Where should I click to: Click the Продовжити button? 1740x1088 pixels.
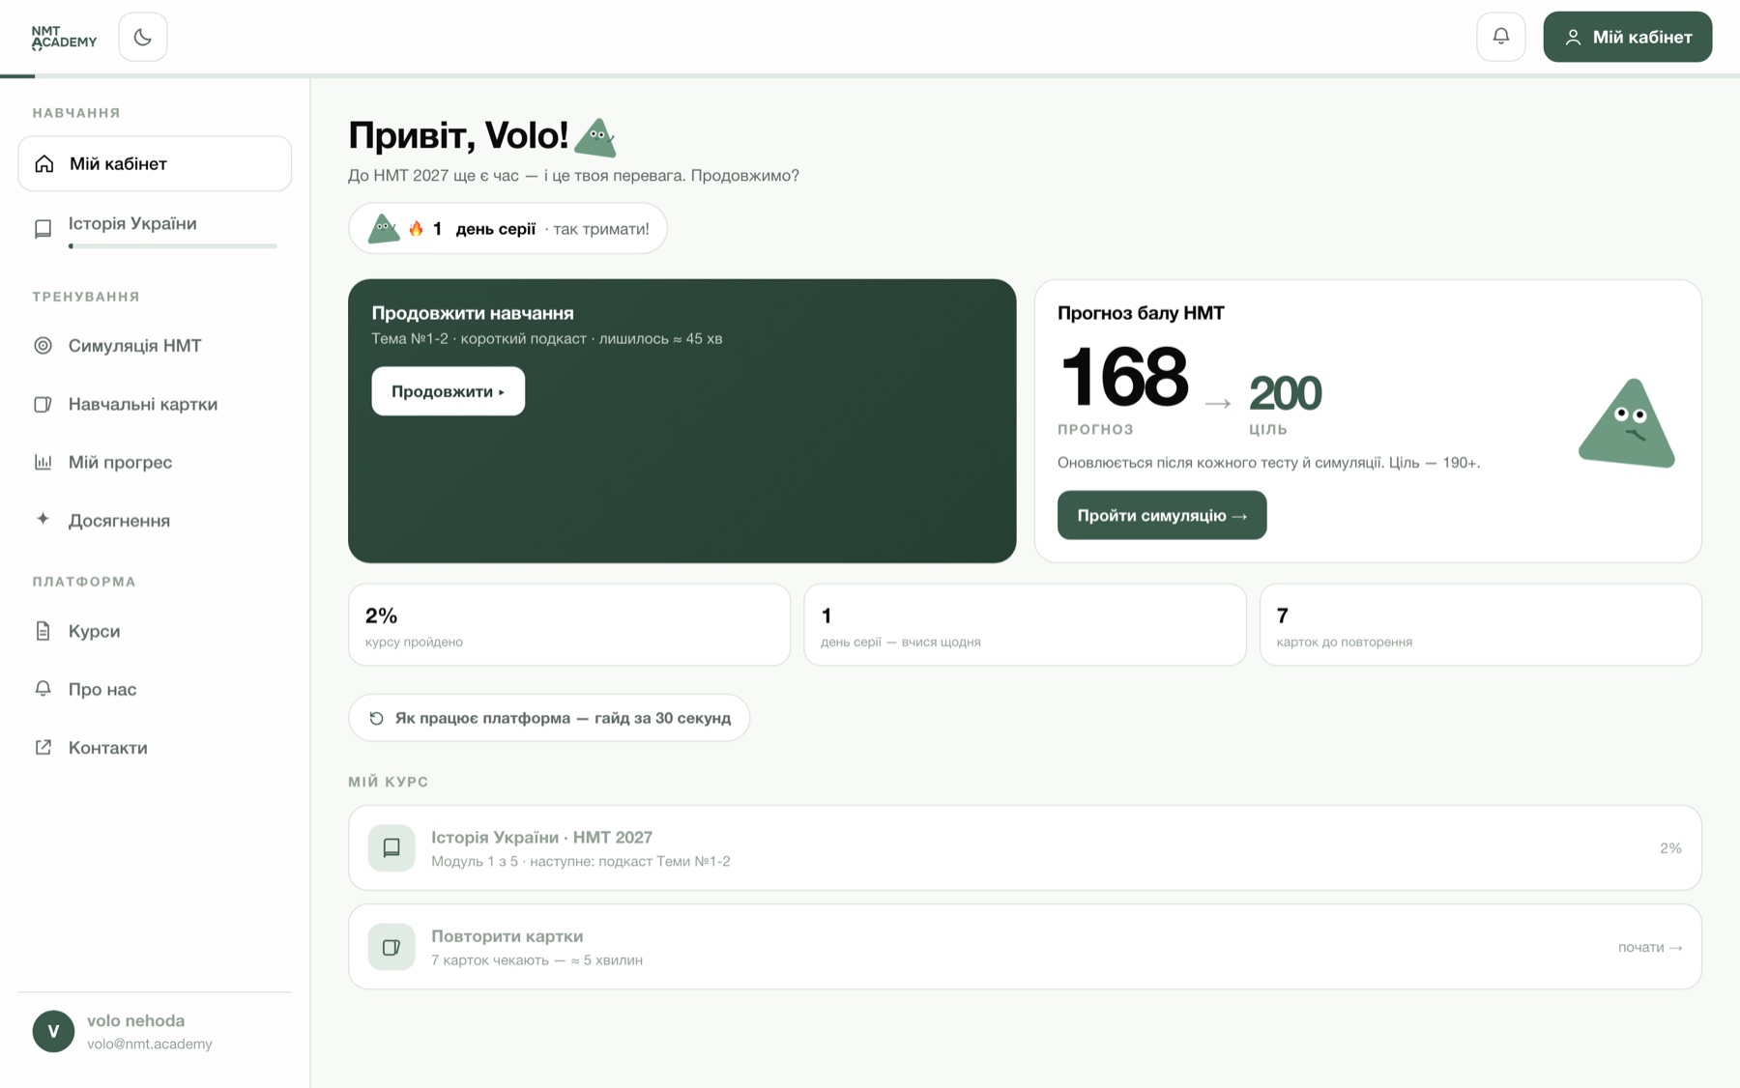pyautogui.click(x=449, y=391)
